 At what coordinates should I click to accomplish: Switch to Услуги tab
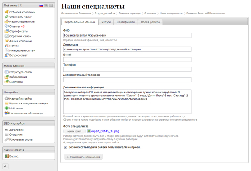[x=106, y=22]
